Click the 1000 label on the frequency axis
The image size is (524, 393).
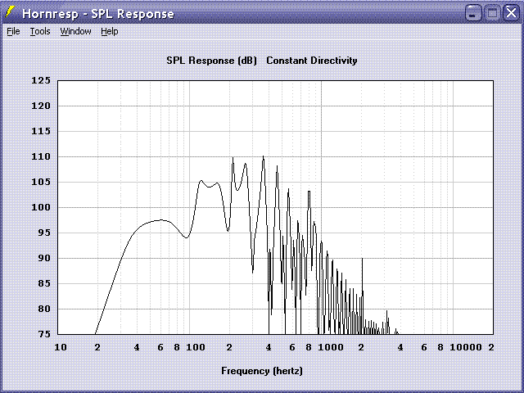coord(331,347)
